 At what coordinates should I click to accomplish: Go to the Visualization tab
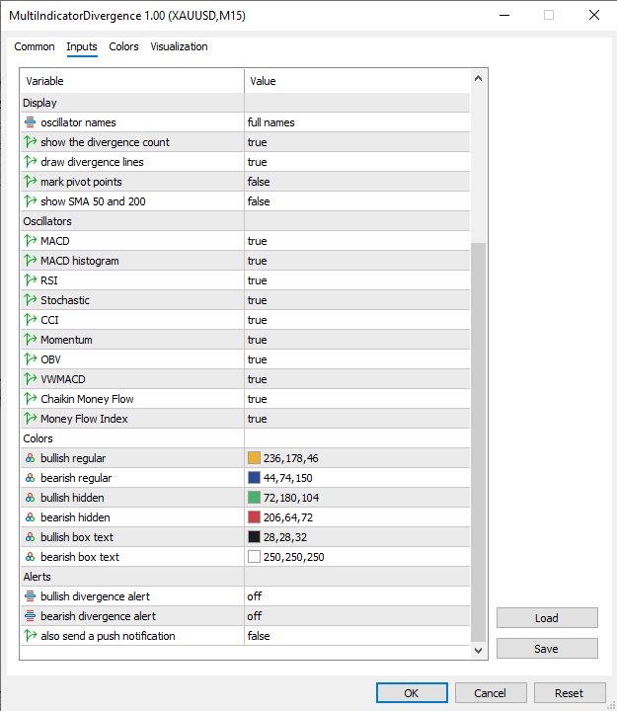pos(179,46)
